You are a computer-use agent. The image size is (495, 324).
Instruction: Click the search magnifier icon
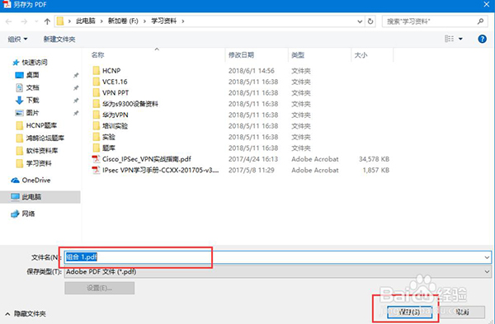[x=480, y=21]
